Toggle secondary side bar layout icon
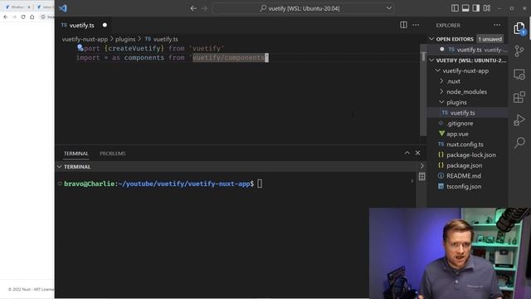531x299 pixels. [x=475, y=8]
